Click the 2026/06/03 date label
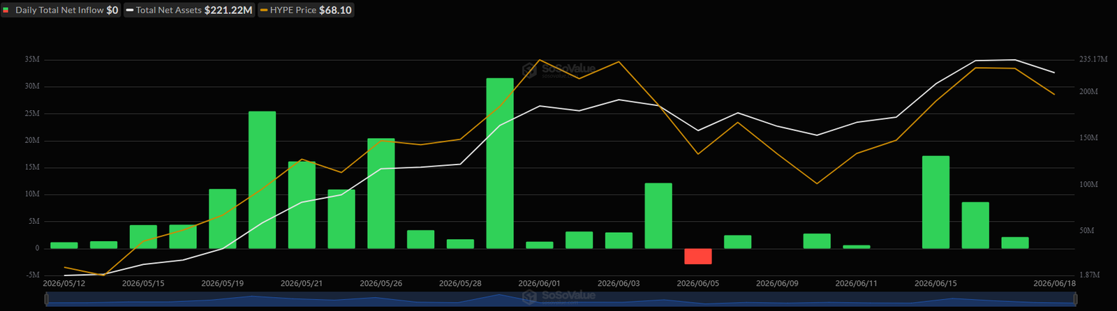This screenshot has height=311, width=1117. tap(619, 284)
